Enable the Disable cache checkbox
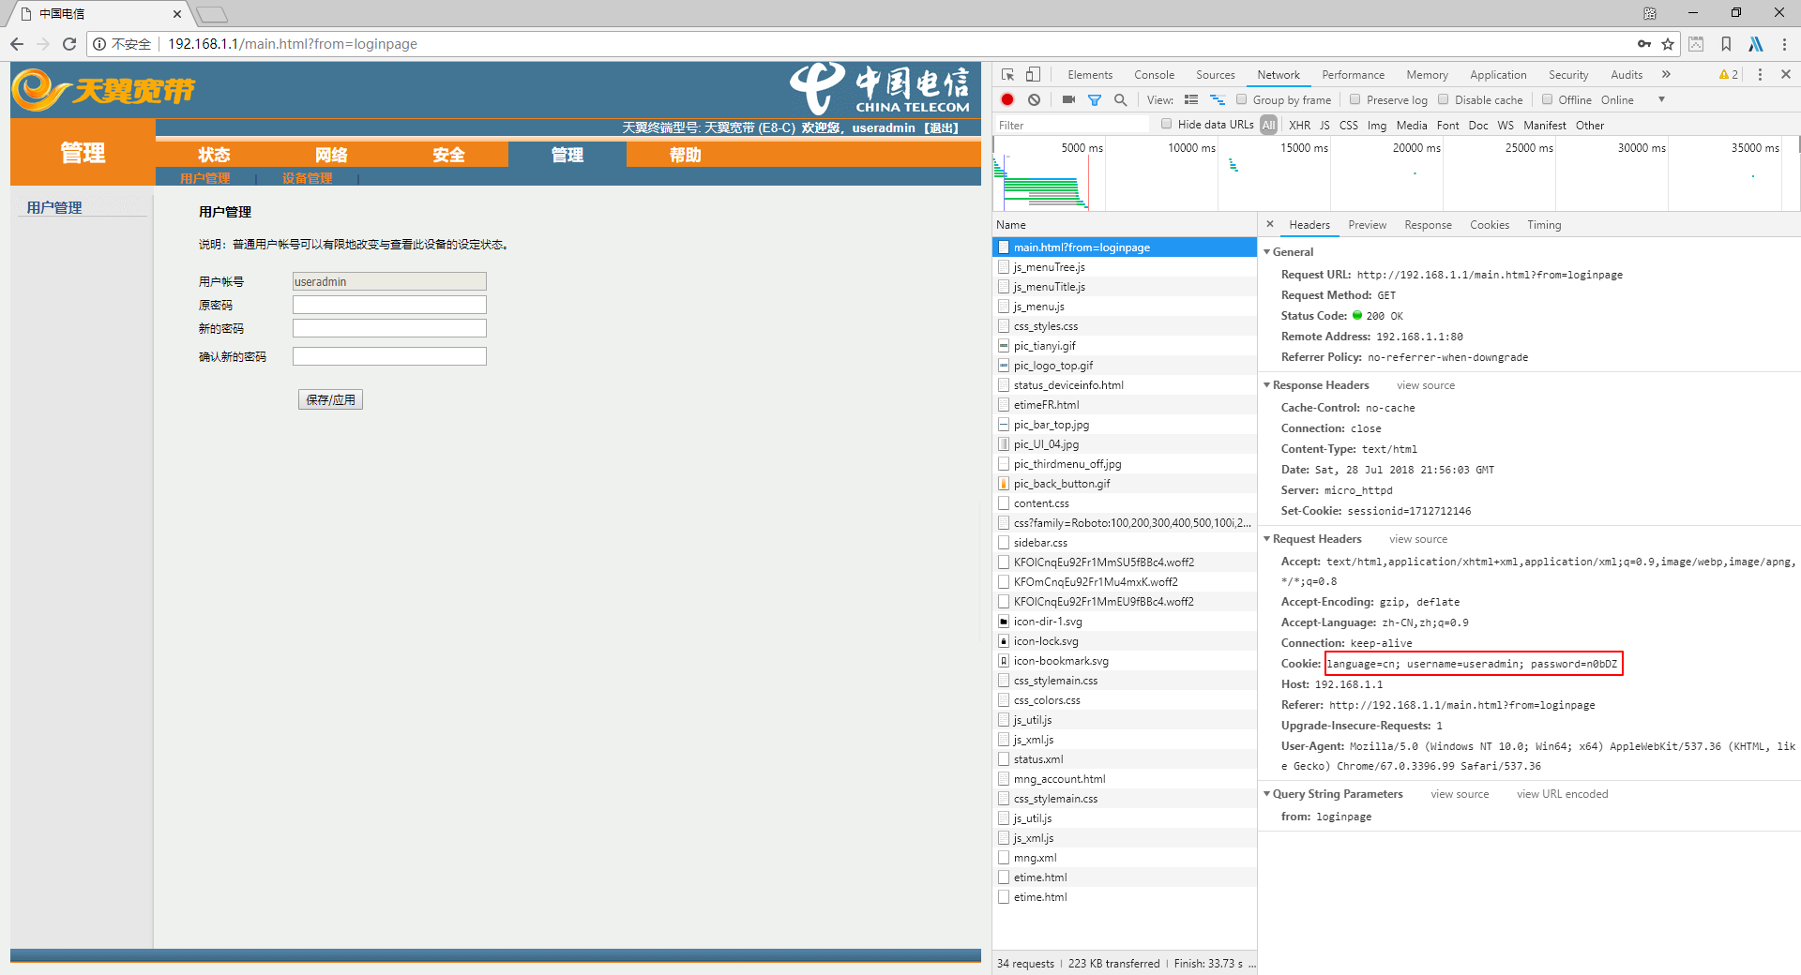This screenshot has height=975, width=1801. click(1444, 99)
